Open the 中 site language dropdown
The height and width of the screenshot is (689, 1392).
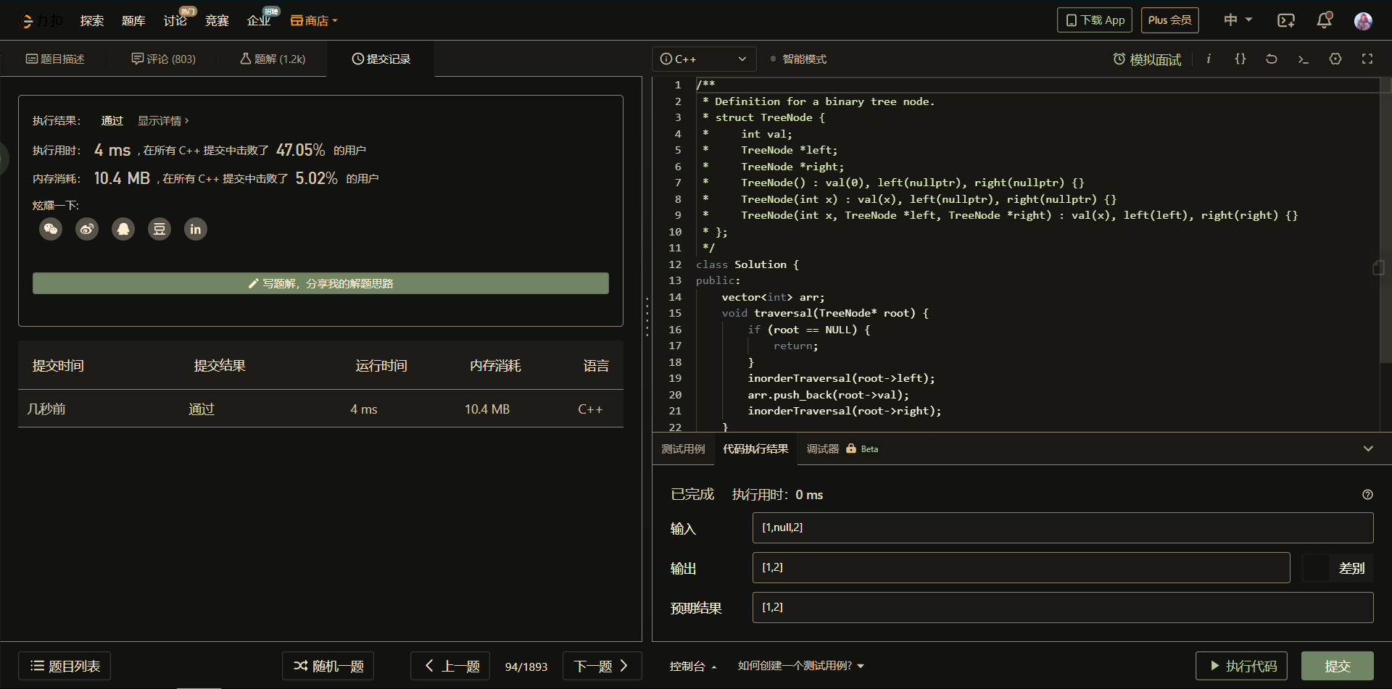(x=1238, y=20)
